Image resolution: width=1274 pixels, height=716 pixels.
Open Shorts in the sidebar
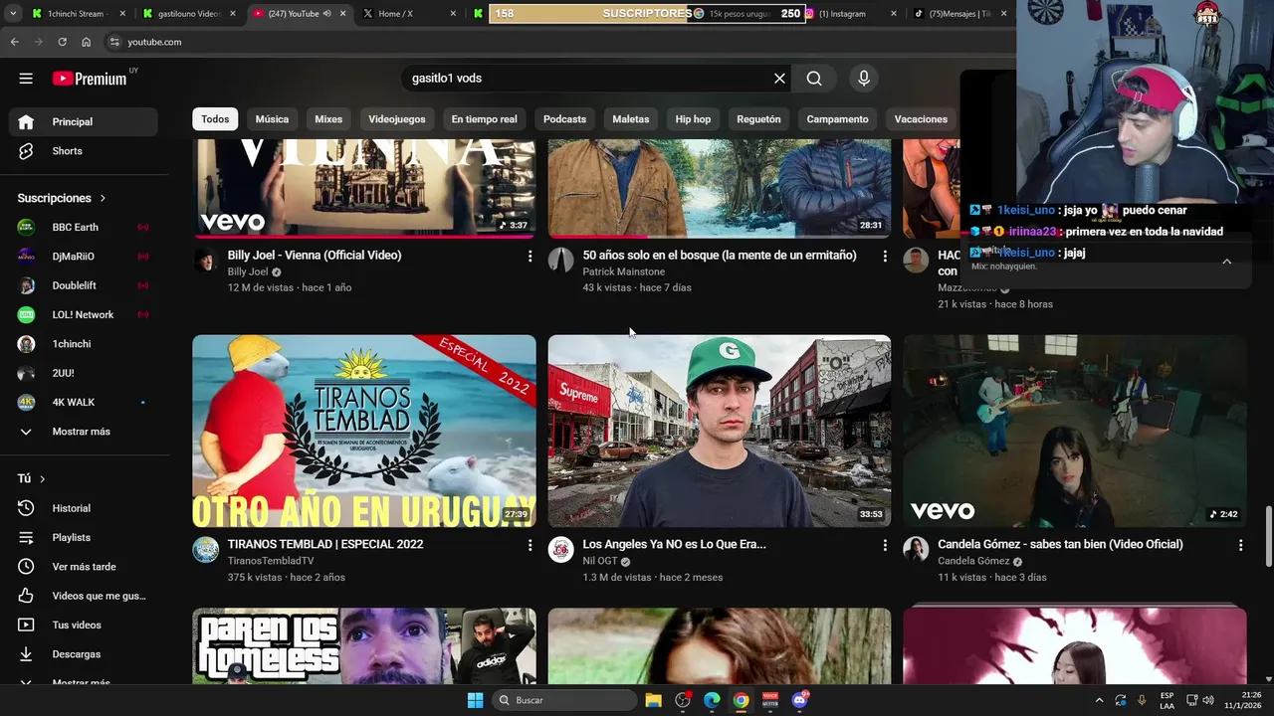click(x=83, y=151)
